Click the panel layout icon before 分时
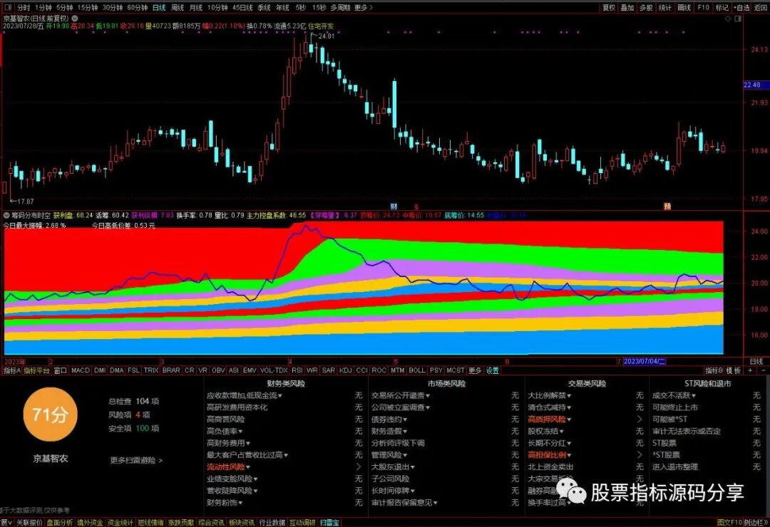Screen dimensions: 770x527 [x=9, y=7]
